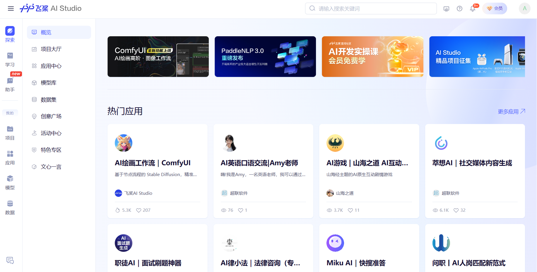Image resolution: width=537 pixels, height=272 pixels.
Task: Collapse the sidebar with the hamburger menu
Action: tap(11, 8)
